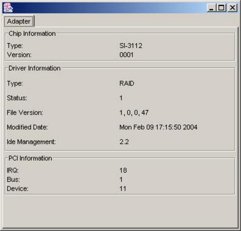Image resolution: width=241 pixels, height=231 pixels.
Task: Minimize the adapter info window
Action: [211, 8]
